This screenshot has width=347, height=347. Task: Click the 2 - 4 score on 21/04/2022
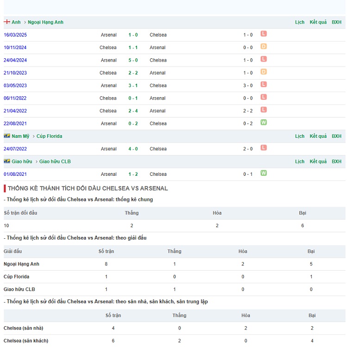click(133, 111)
